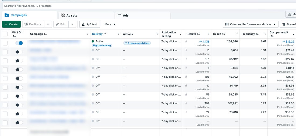Screen dimensions: 296x136
Task: Open the Actions column header menu
Action: pos(157,34)
